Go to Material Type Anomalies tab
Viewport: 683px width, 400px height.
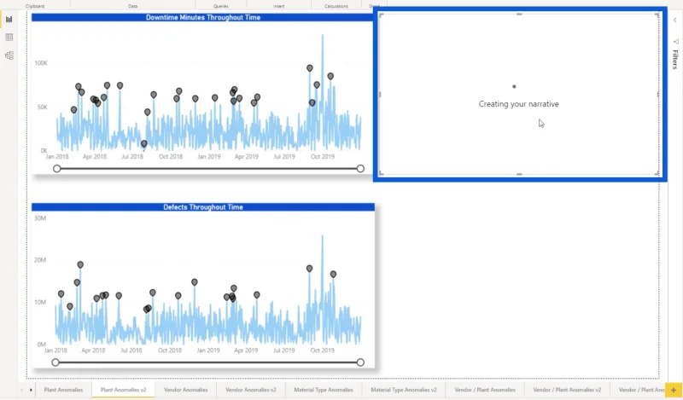(x=324, y=390)
